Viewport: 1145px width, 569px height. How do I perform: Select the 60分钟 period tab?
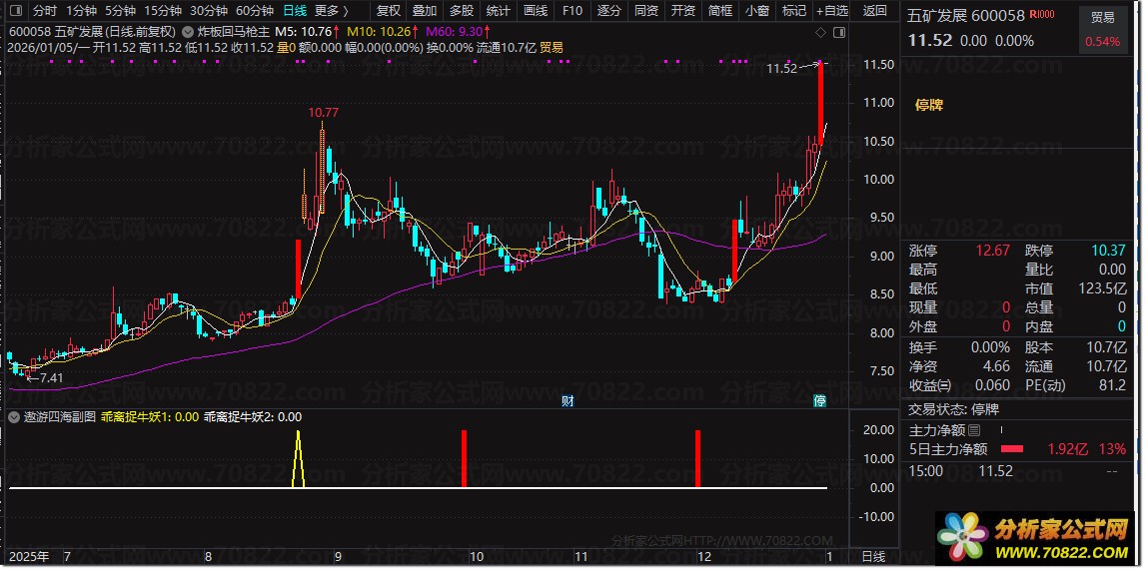click(255, 11)
